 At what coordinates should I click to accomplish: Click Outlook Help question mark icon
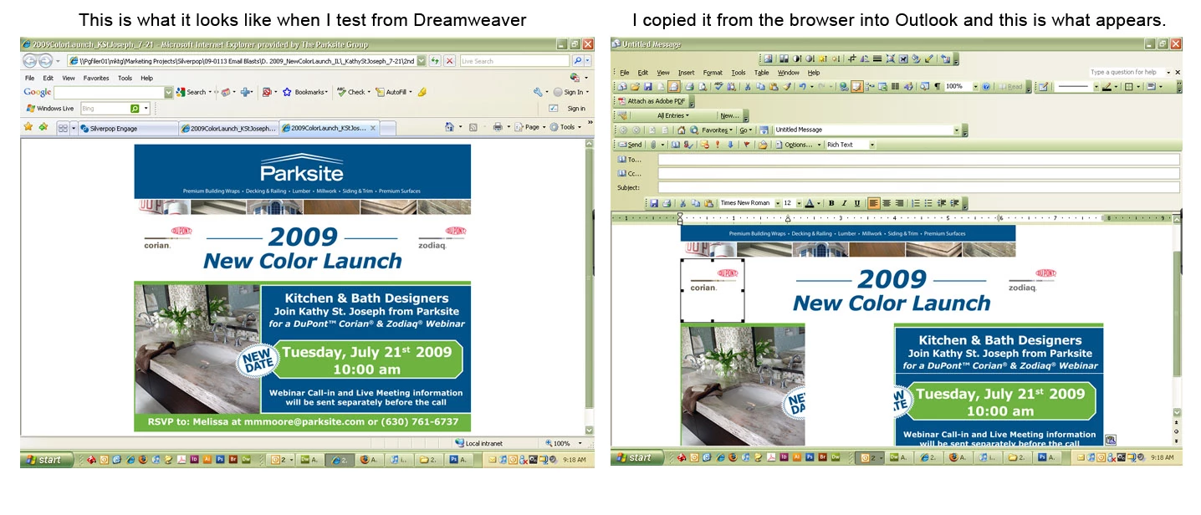point(986,86)
